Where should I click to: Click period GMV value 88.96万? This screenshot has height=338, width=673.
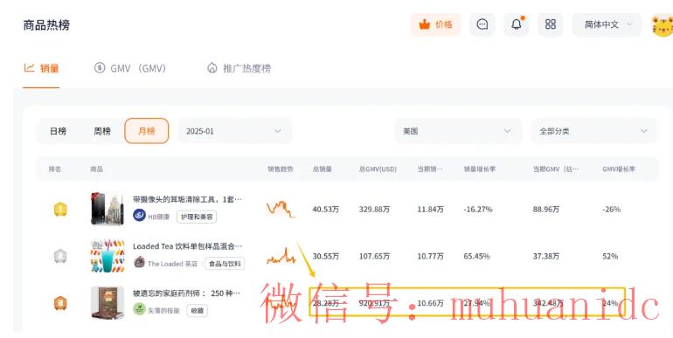coord(546,210)
